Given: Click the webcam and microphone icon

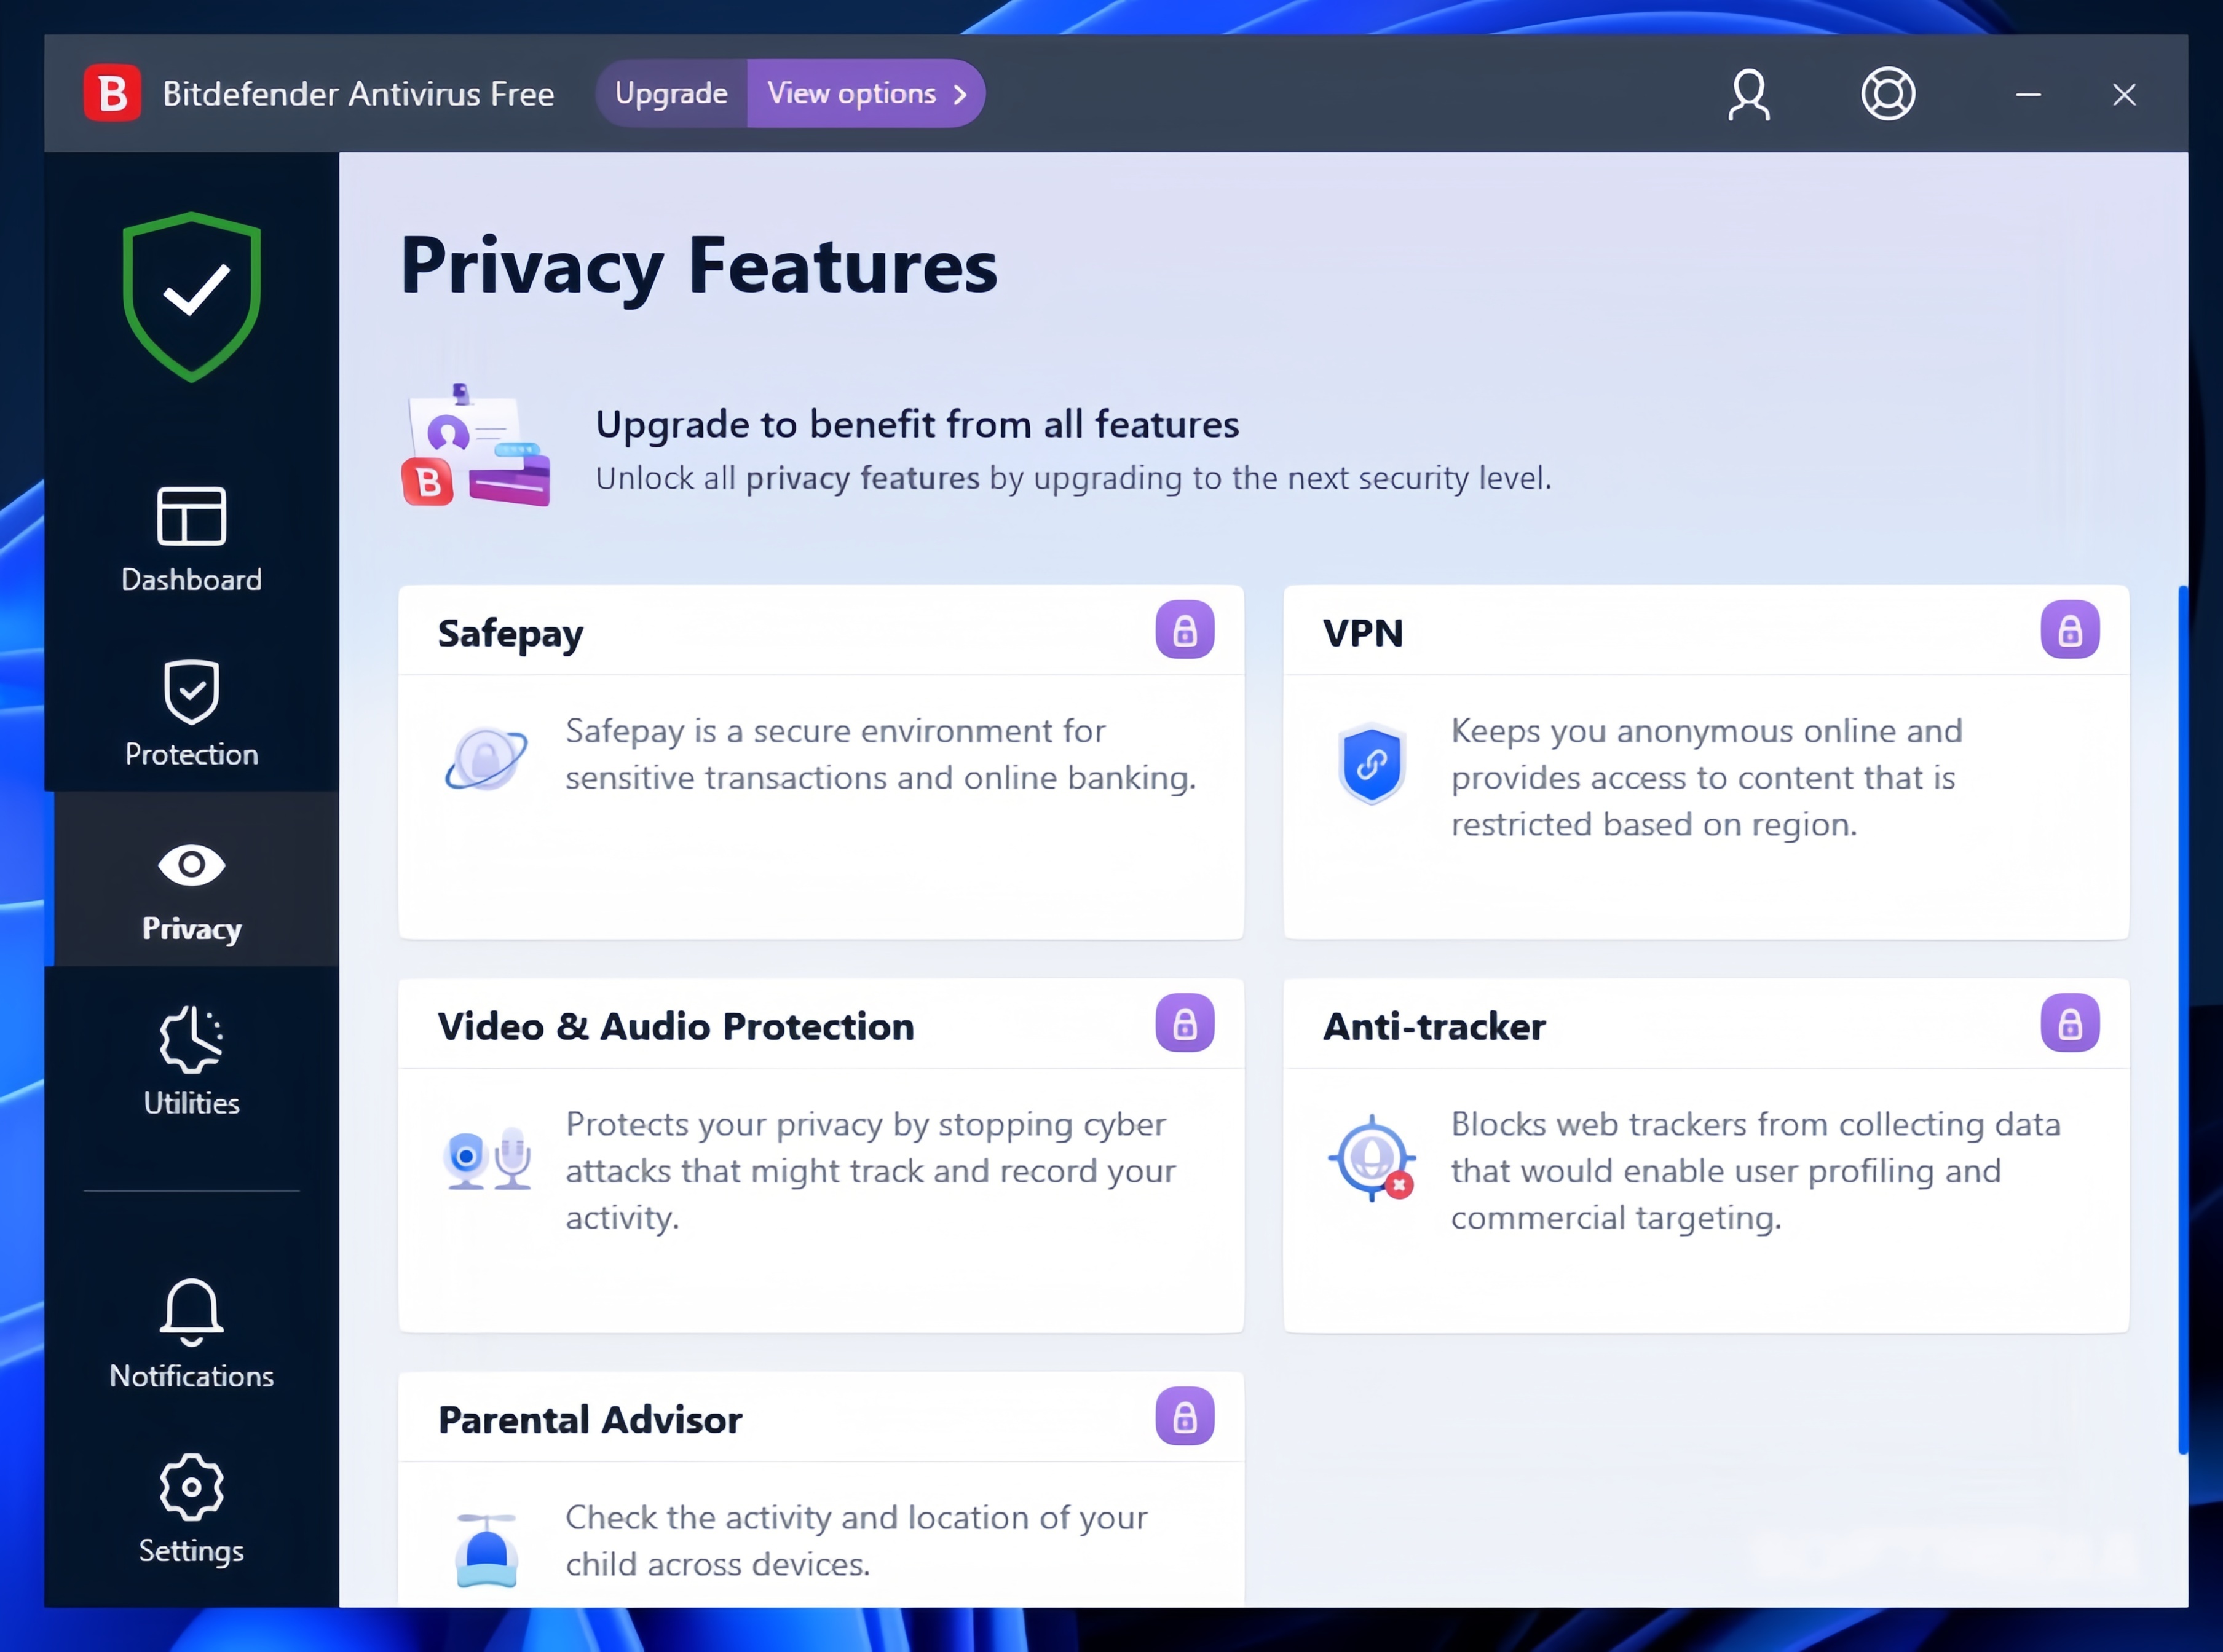Looking at the screenshot, I should [x=487, y=1158].
